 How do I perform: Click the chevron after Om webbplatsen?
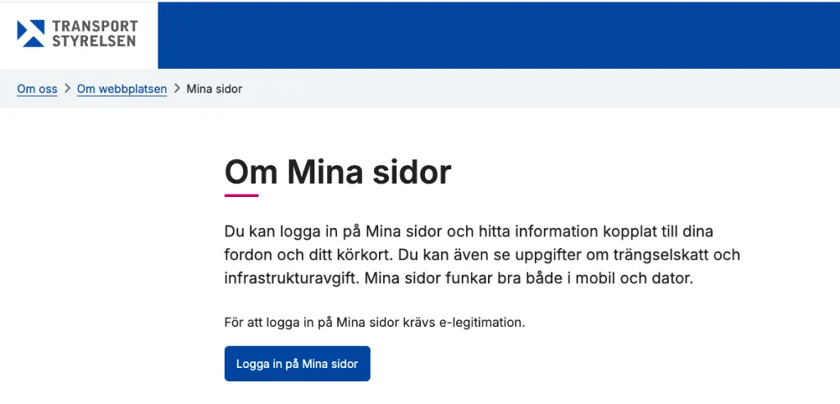click(177, 89)
